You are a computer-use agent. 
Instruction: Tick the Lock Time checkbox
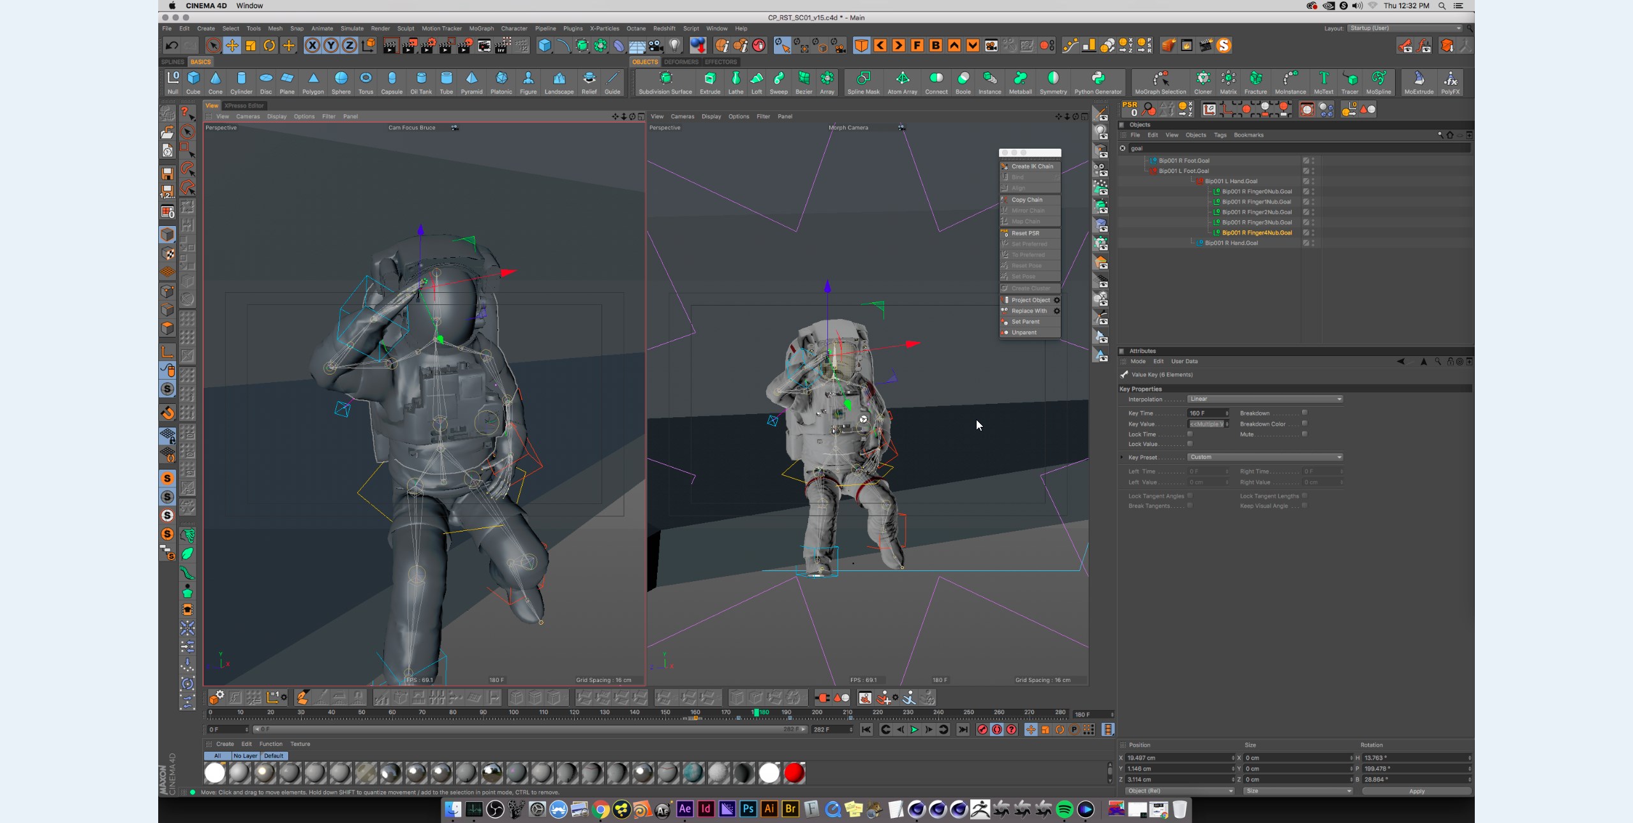[1190, 434]
